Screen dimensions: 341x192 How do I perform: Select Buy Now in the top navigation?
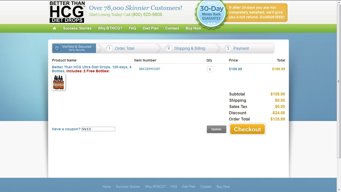193,28
